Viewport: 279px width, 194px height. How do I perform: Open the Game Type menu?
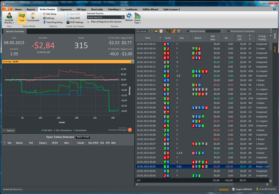pos(137,18)
